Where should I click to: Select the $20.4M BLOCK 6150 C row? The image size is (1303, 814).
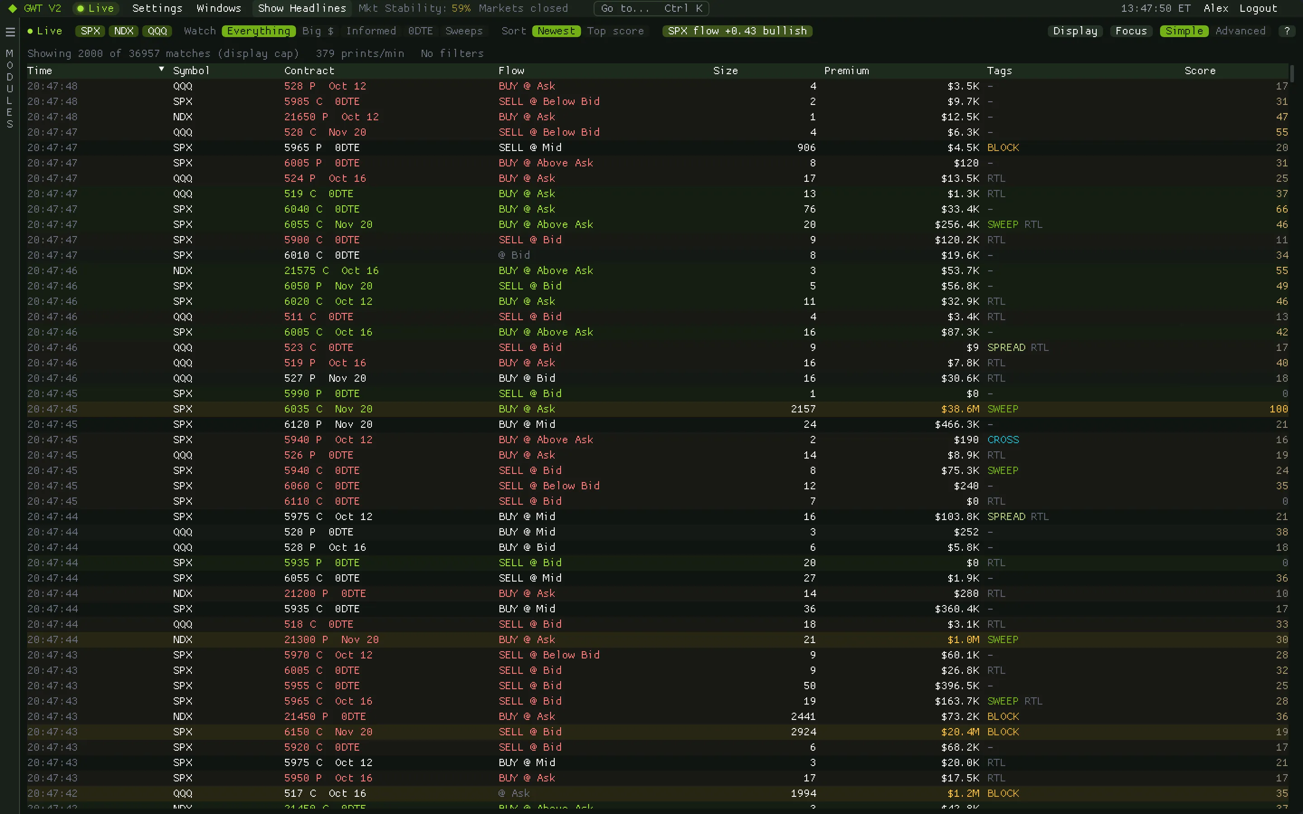pos(658,732)
